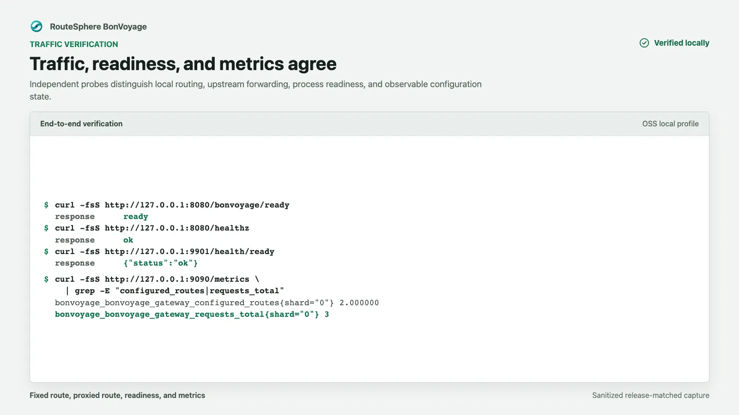Click the 9901 health/ready curl command
The width and height of the screenshot is (739, 415).
coord(164,251)
